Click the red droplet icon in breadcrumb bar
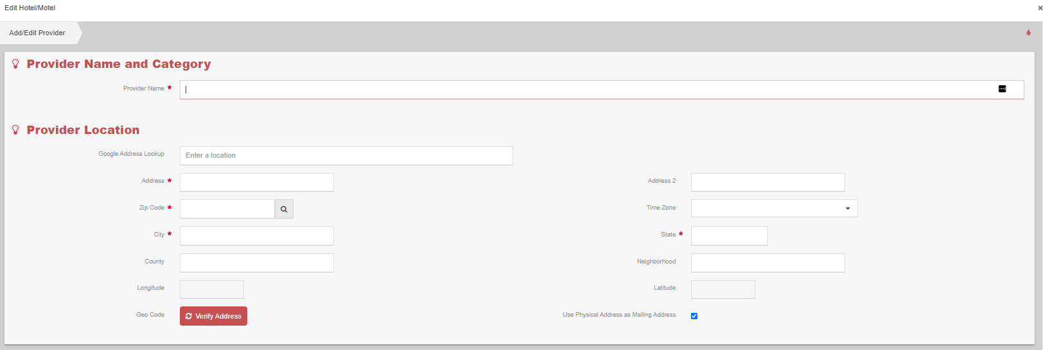The width and height of the screenshot is (1043, 350). click(x=1028, y=33)
